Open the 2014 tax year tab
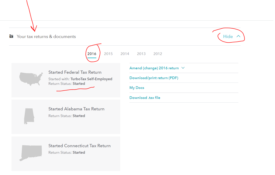This screenshot has width=275, height=175. [x=125, y=54]
